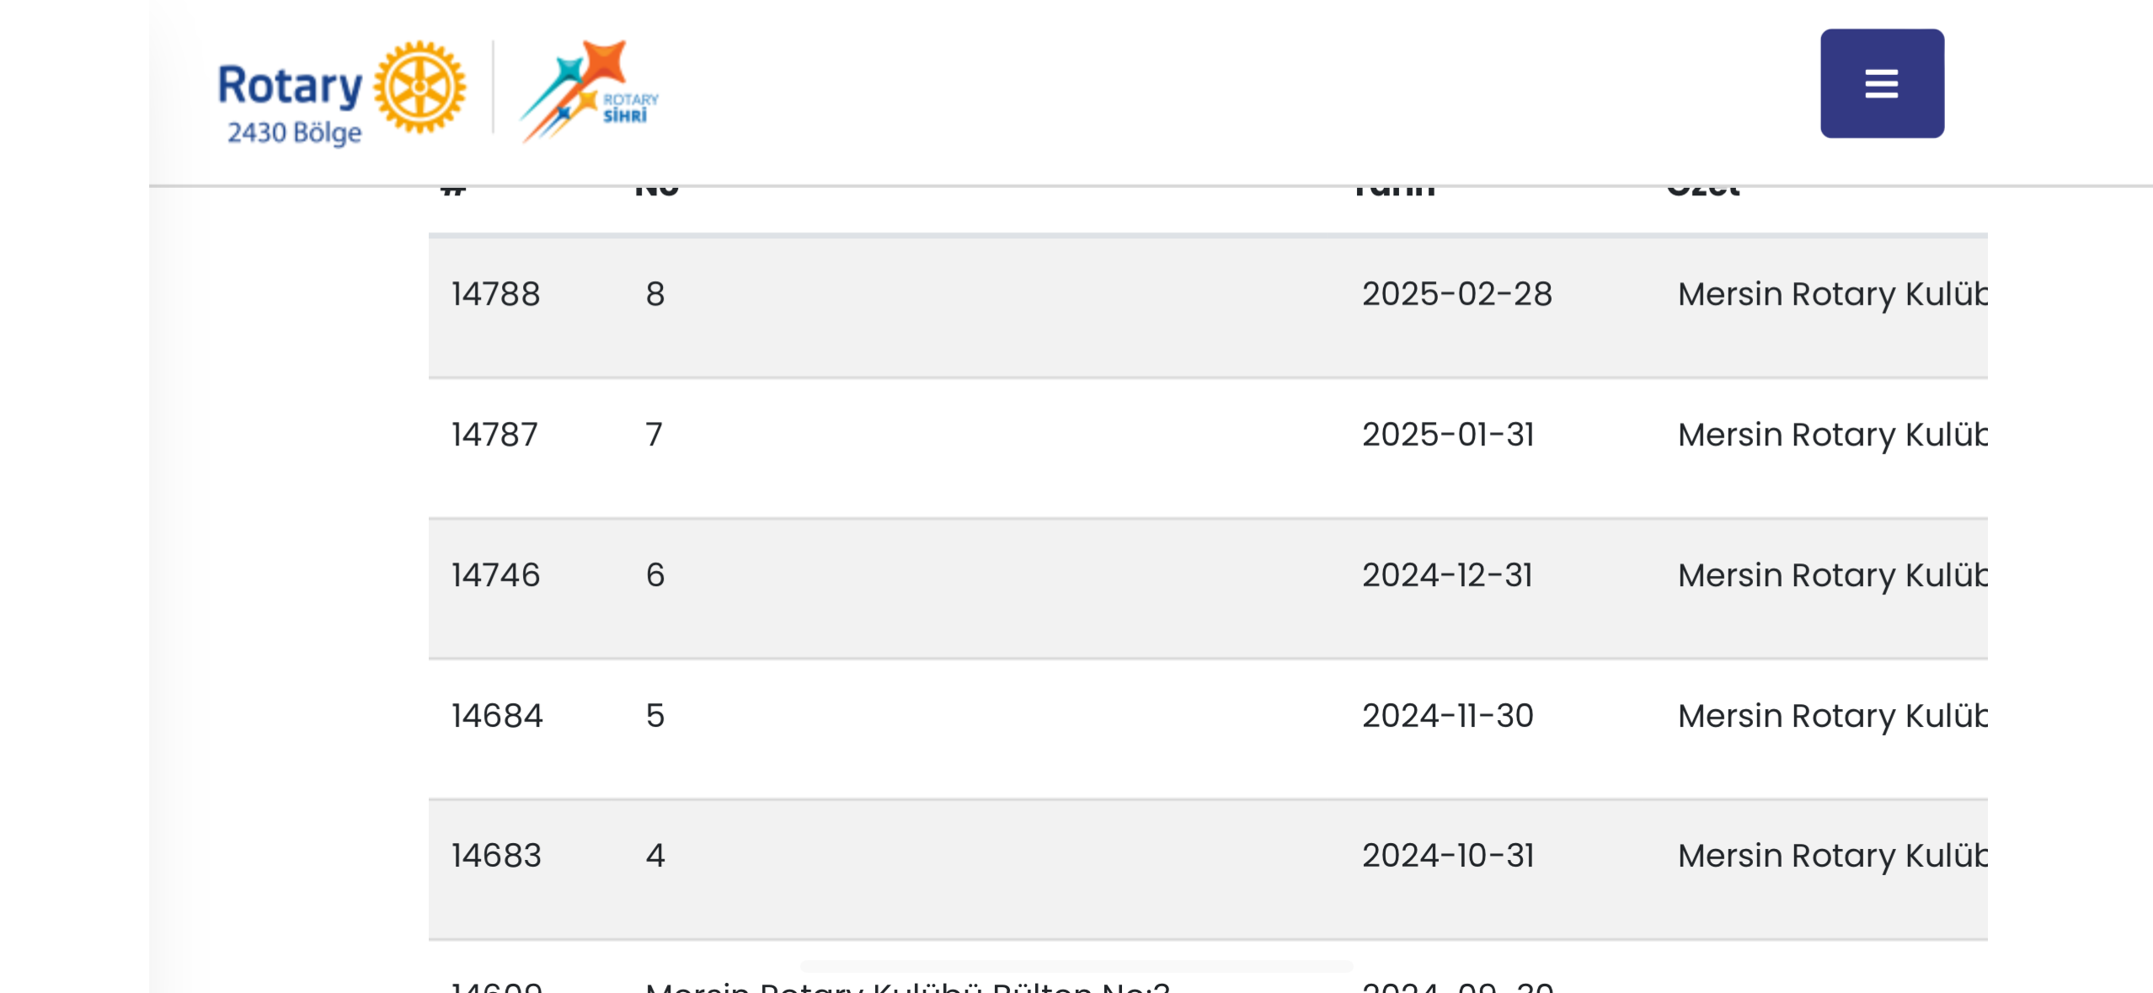Viewport: 2153px width, 993px height.
Task: Open Mersin Rotary Kulübü summary for bulletin 4
Action: [1832, 856]
